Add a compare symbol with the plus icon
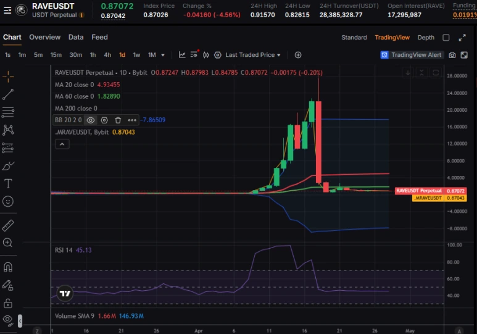This screenshot has height=334, width=477. tap(298, 55)
